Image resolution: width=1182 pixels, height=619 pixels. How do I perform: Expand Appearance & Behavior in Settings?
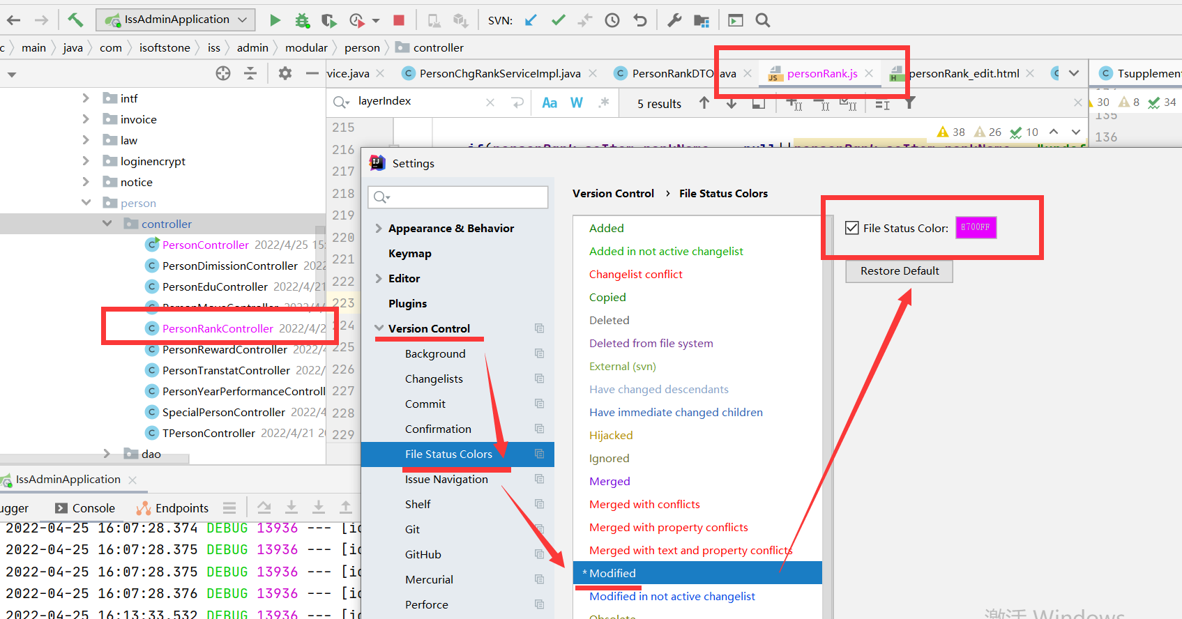(379, 229)
